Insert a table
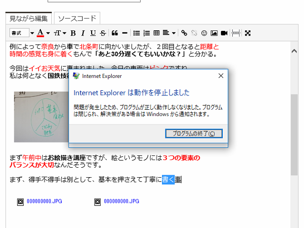 pyautogui.click(x=156, y=33)
